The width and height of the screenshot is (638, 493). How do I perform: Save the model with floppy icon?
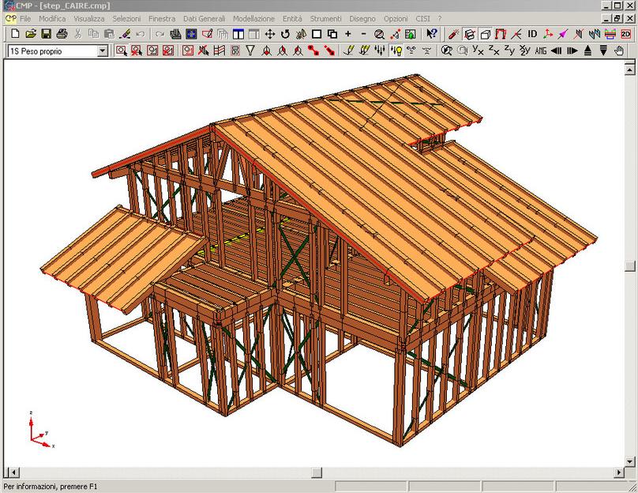[46, 34]
